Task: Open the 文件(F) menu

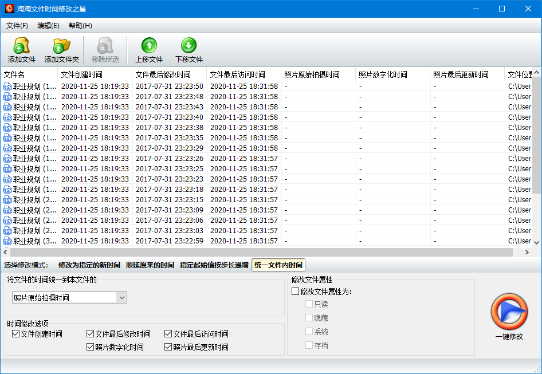Action: (x=17, y=26)
